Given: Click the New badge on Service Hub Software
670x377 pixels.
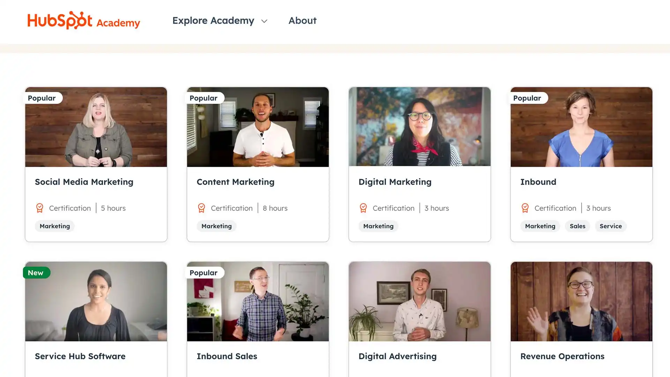Looking at the screenshot, I should pyautogui.click(x=36, y=273).
